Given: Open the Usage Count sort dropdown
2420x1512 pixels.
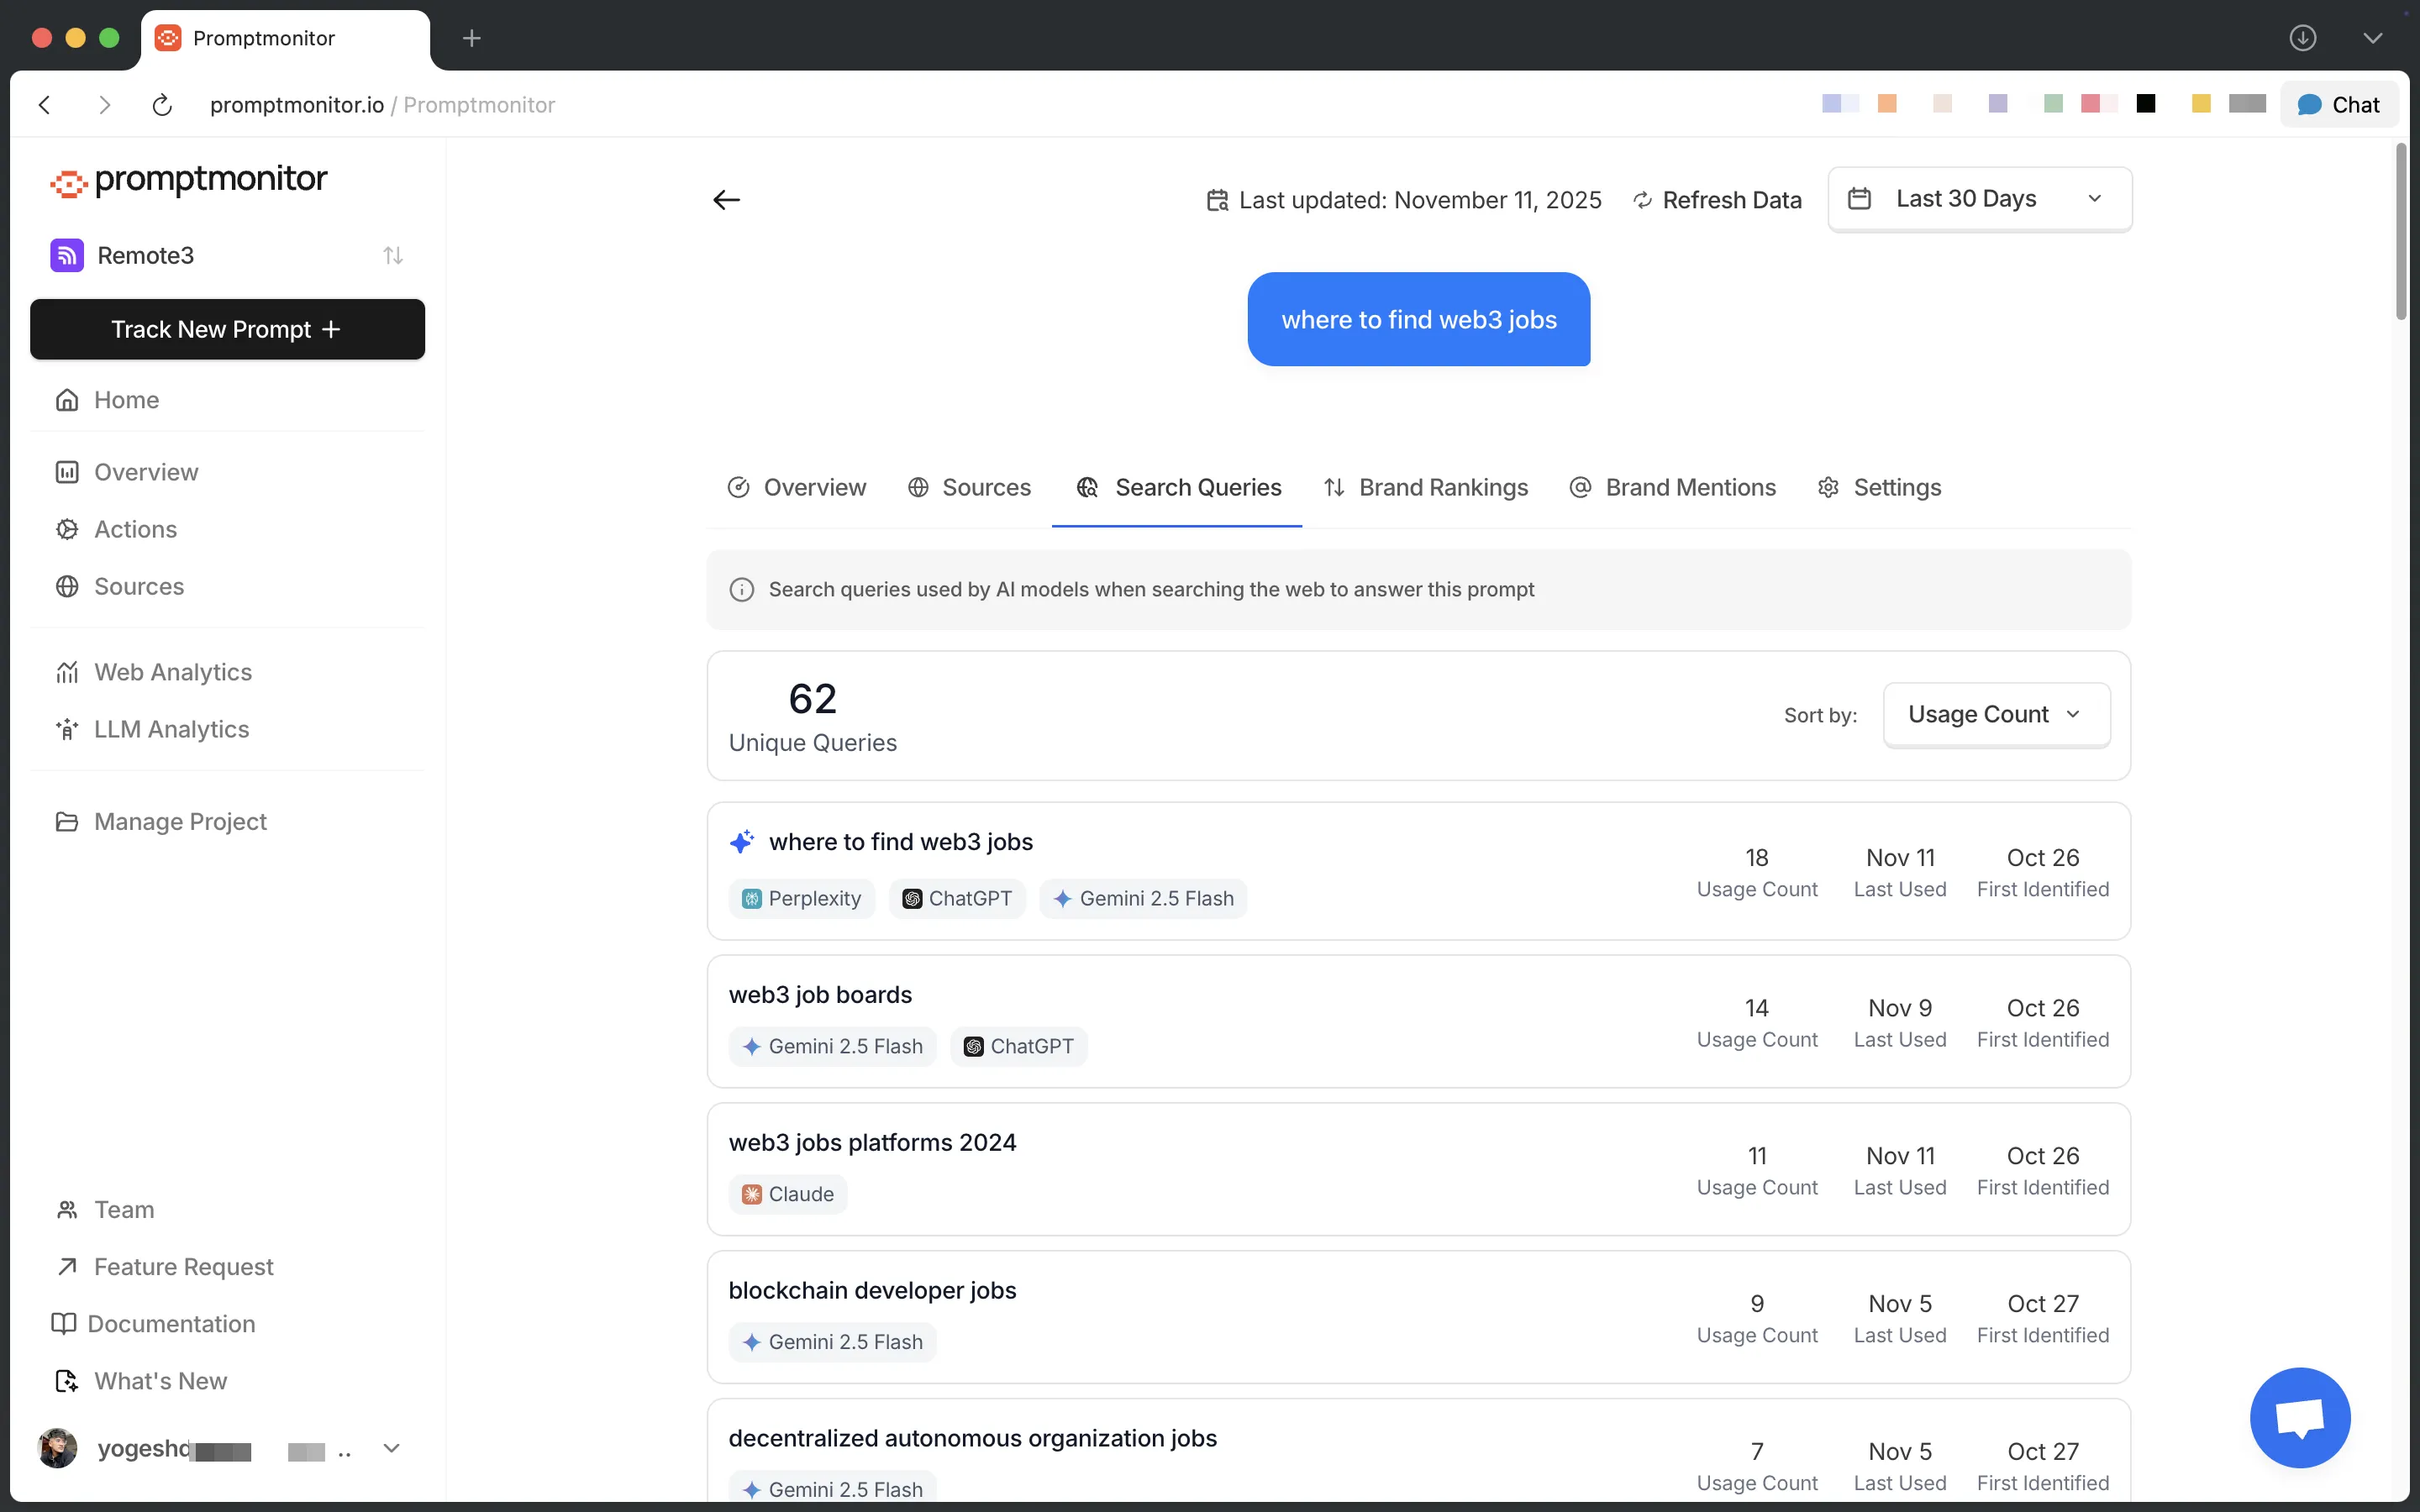Looking at the screenshot, I should pyautogui.click(x=1994, y=714).
